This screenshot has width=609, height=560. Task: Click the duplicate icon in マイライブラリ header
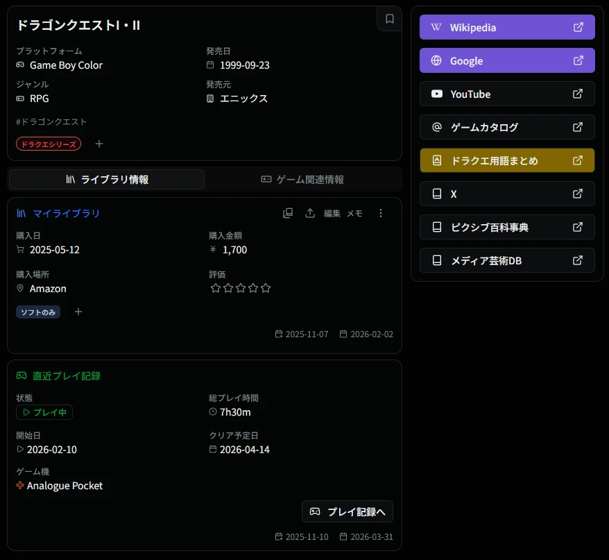pyautogui.click(x=288, y=213)
